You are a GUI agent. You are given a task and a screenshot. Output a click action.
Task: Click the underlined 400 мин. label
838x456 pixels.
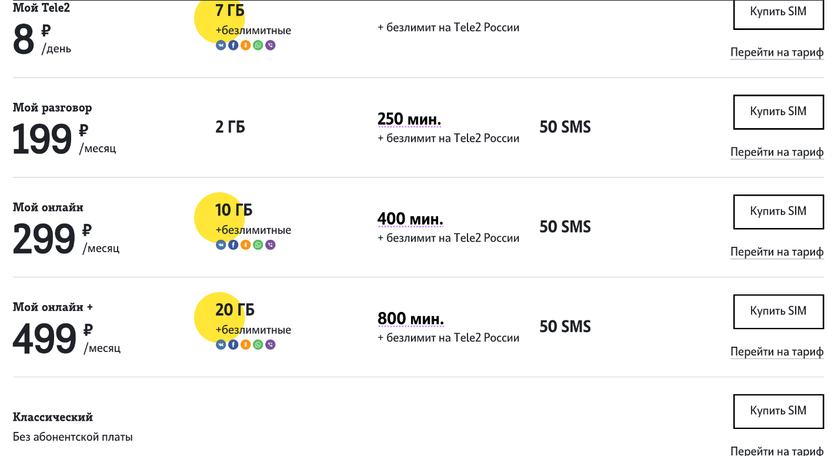[x=410, y=219]
